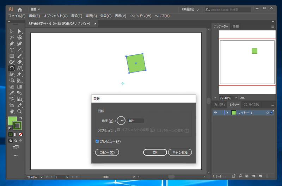The height and width of the screenshot is (186, 282).
Task: Click the Home icon in the top bar
Action: [20, 9]
